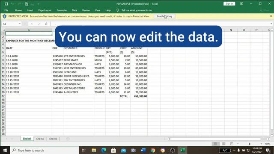The image size is (274, 154).
Task: Expand the formula bar with the chevron
Action: (x=271, y=24)
